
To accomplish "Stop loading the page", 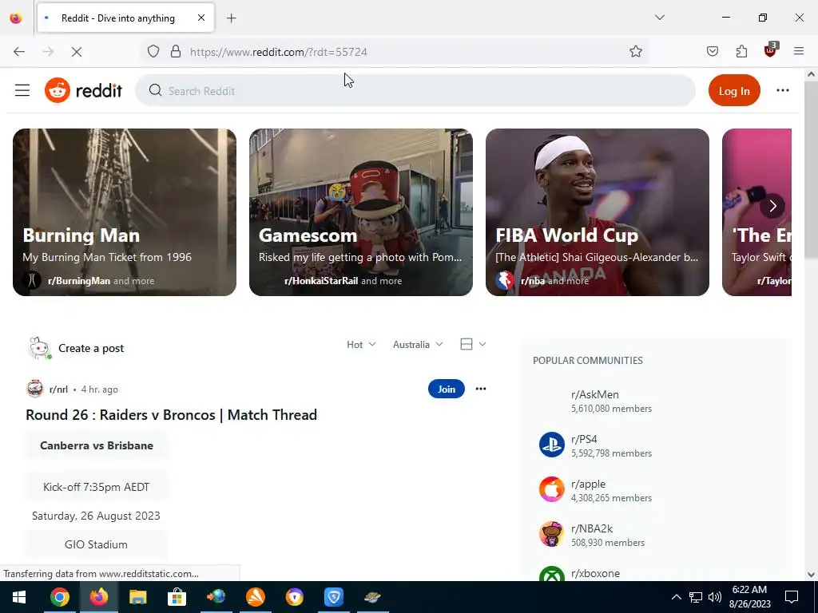I will [x=77, y=52].
